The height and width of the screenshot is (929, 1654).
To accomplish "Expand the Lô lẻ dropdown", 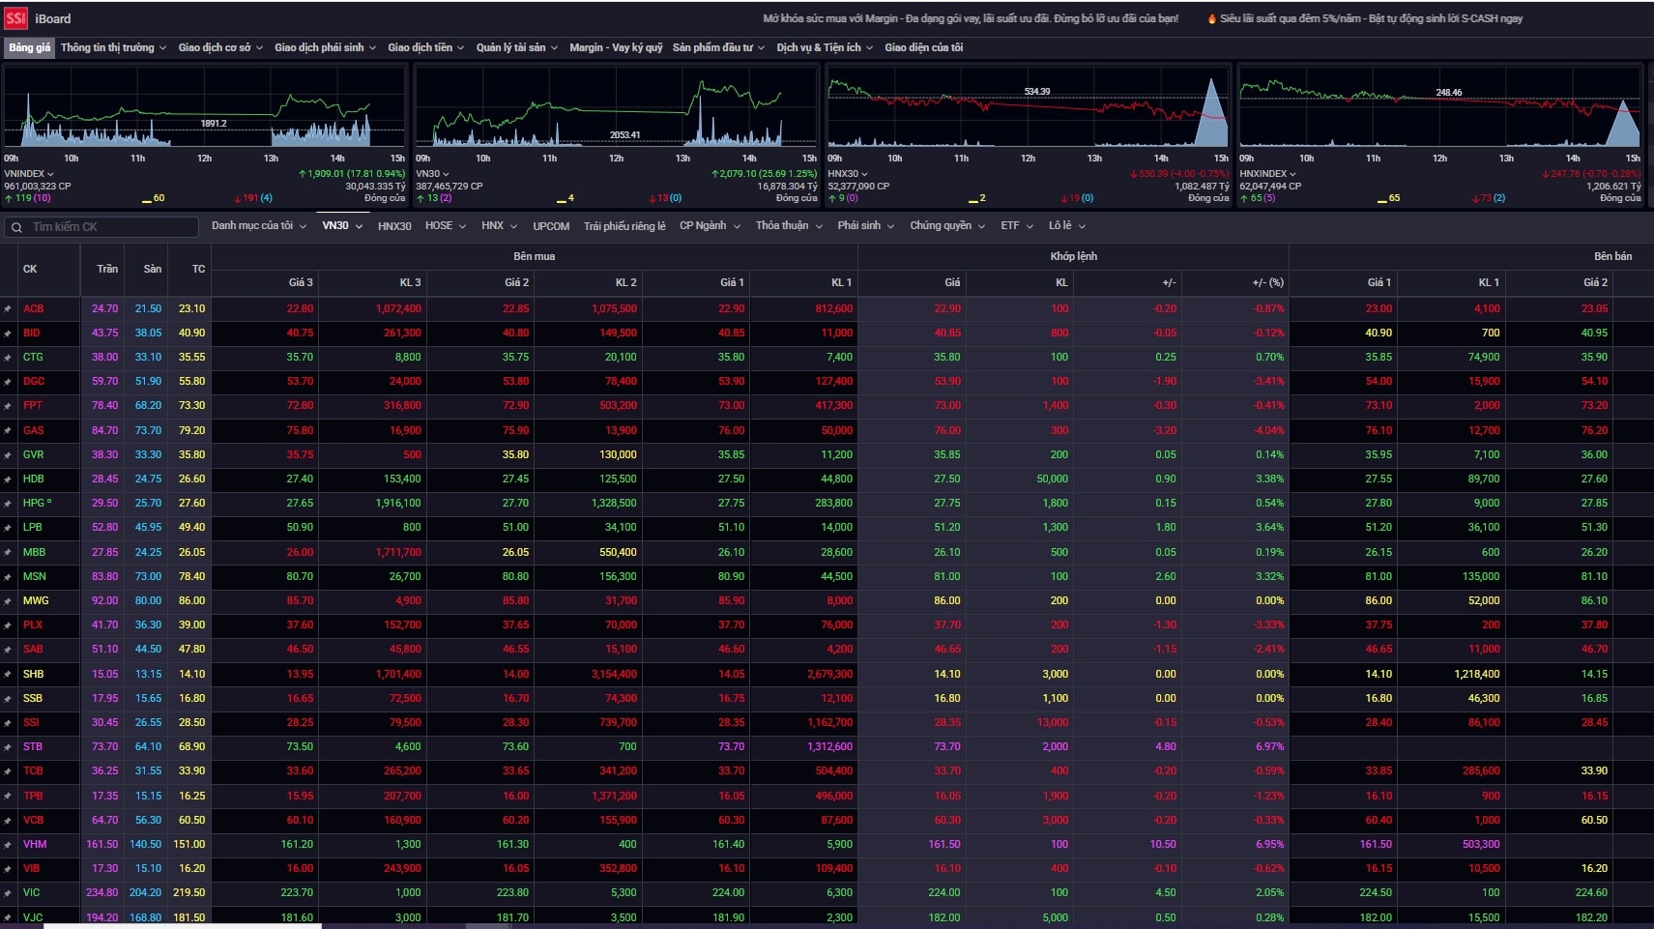I will point(1067,226).
